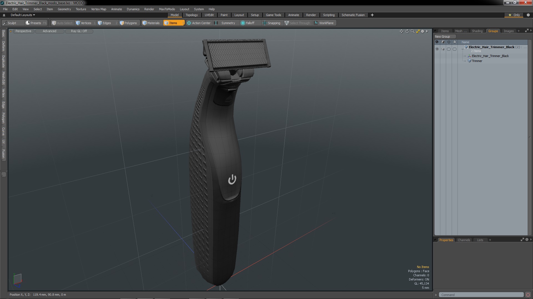Switch to the Shading tab
Viewport: 533px width, 299px height.
click(477, 31)
